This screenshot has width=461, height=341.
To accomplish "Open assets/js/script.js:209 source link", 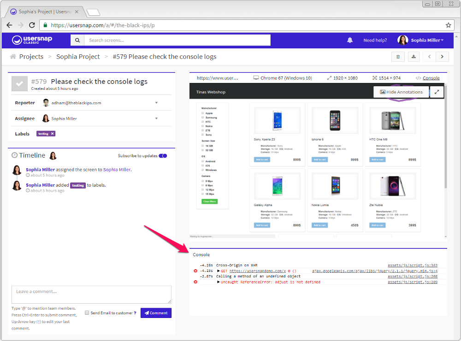I will coord(413,282).
